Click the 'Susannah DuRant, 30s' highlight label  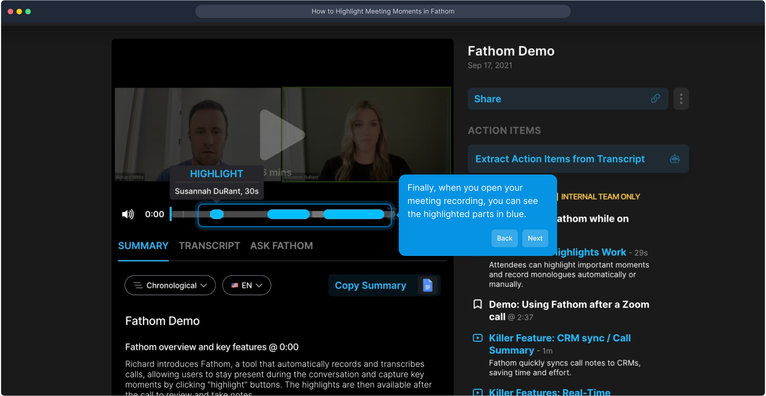[217, 191]
